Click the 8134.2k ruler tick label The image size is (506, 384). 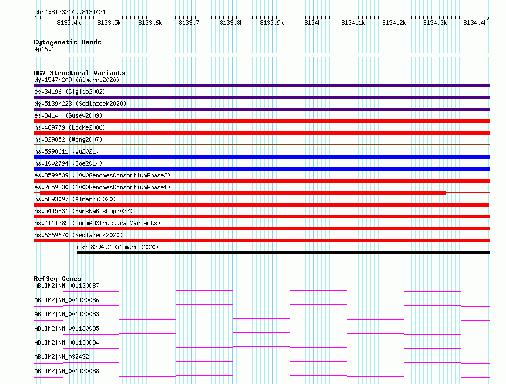(394, 23)
